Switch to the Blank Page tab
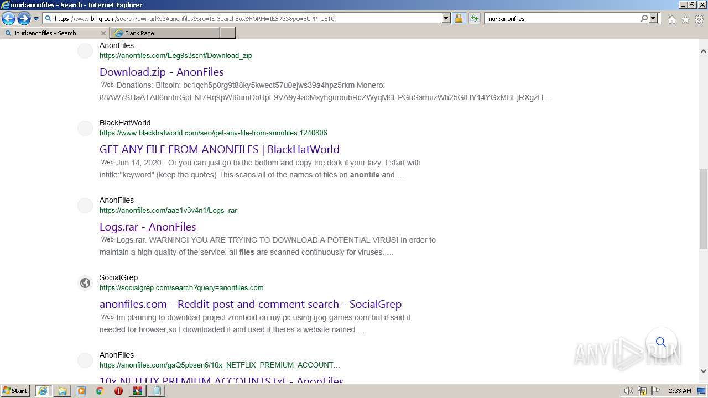The image size is (708, 398). (165, 33)
